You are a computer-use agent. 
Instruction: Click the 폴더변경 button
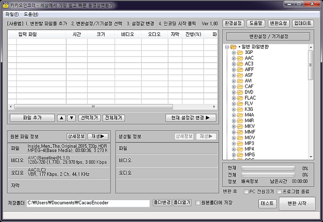[162, 203]
